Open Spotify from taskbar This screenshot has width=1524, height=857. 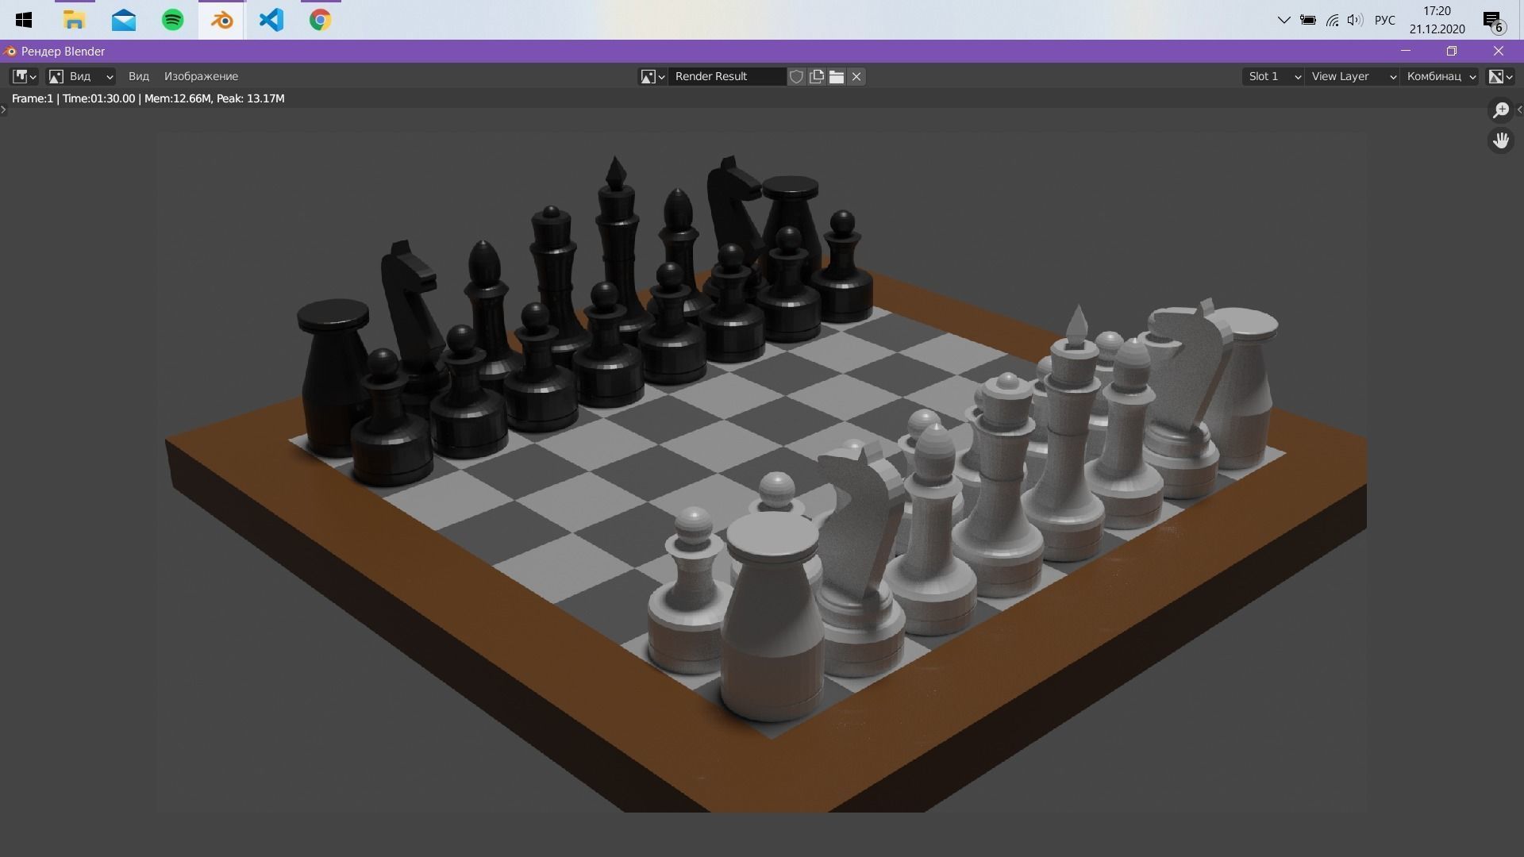(172, 20)
